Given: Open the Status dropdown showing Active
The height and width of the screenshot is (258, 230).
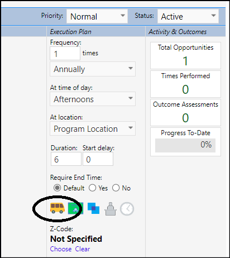Looking at the screenshot, I should (188, 16).
